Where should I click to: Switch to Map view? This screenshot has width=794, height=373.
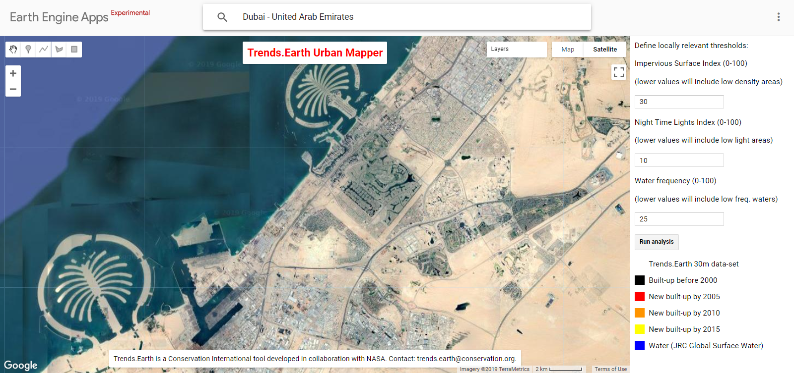tap(568, 49)
